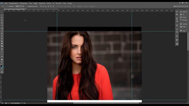Change screen mode icon in toolbar
This screenshot has width=189, height=106.
[x=2, y=72]
